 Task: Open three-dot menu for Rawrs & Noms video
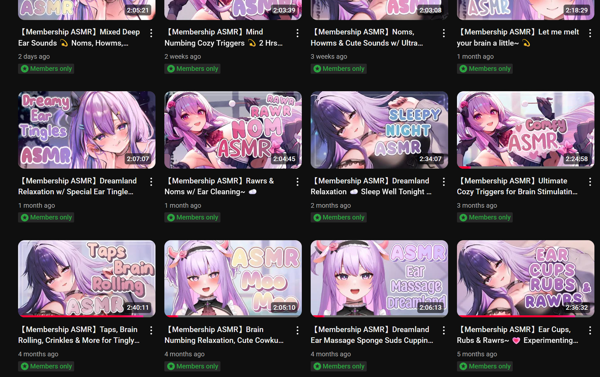(298, 182)
